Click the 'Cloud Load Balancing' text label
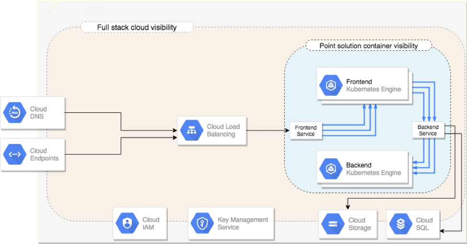This screenshot has height=244, width=467. (223, 131)
